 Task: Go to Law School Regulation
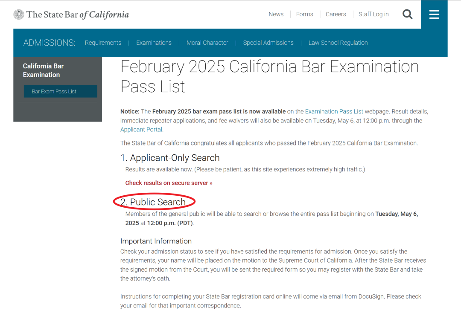(x=338, y=43)
